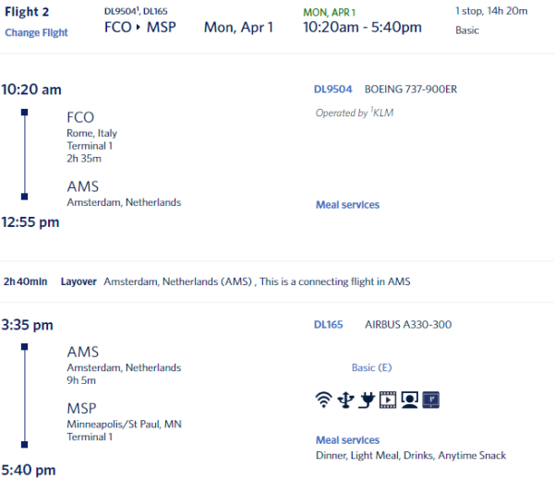Open the DL9504 flight number link
The height and width of the screenshot is (491, 554).
click(x=332, y=89)
